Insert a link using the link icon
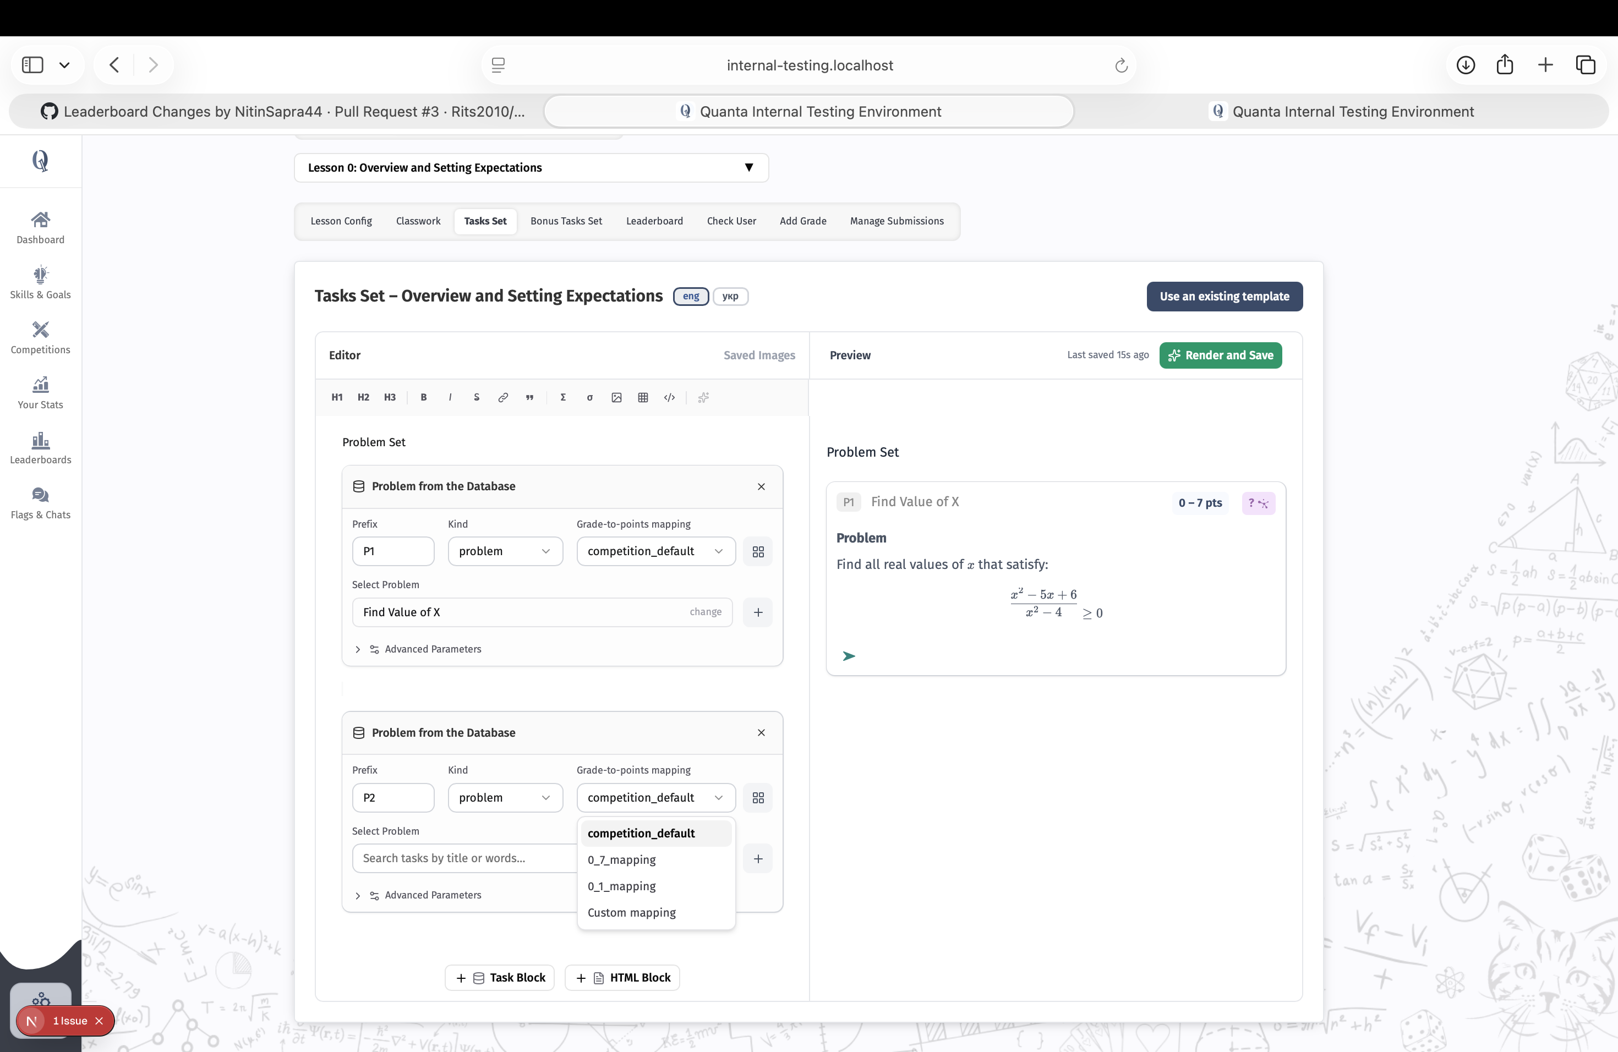Image resolution: width=1618 pixels, height=1052 pixels. (x=503, y=398)
